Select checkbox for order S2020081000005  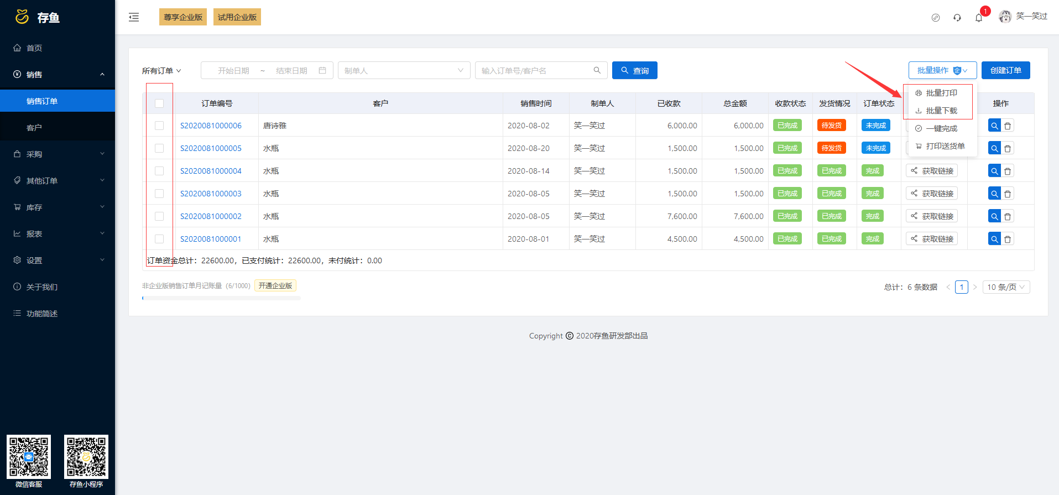[x=159, y=148]
